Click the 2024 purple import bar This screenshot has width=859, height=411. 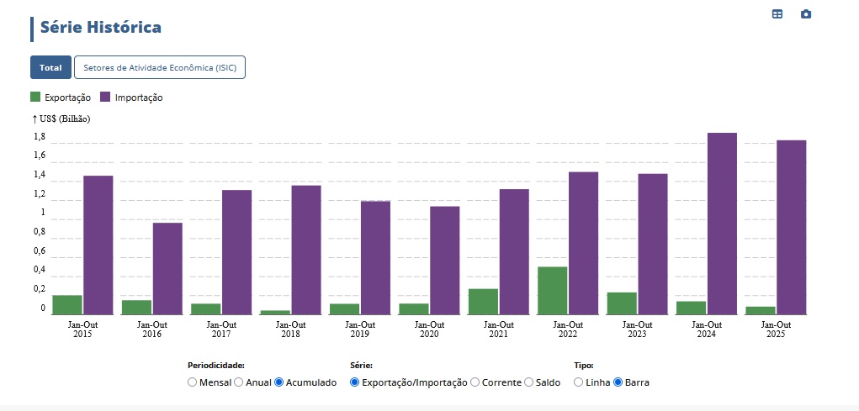(x=722, y=224)
